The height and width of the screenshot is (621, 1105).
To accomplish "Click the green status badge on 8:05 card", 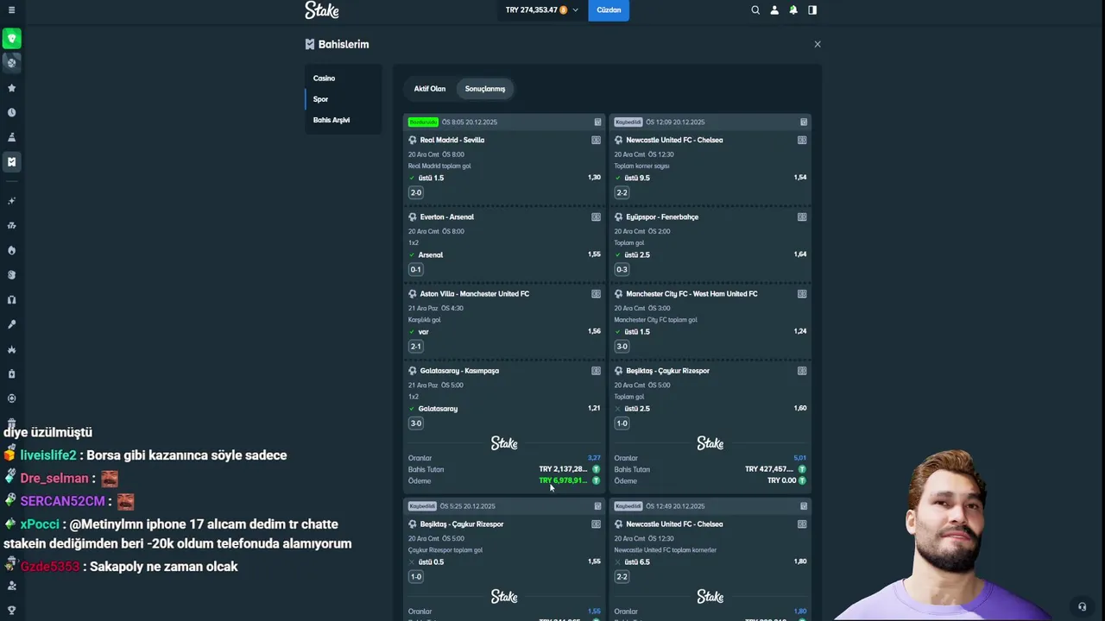I will [x=423, y=122].
